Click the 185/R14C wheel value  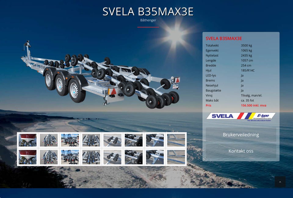pos(248,71)
